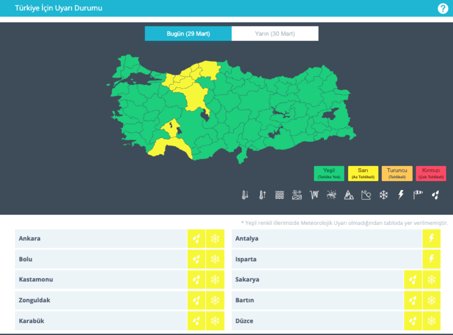Click the rolling rock landslide icon
This screenshot has width=453, height=335.
pos(366,195)
